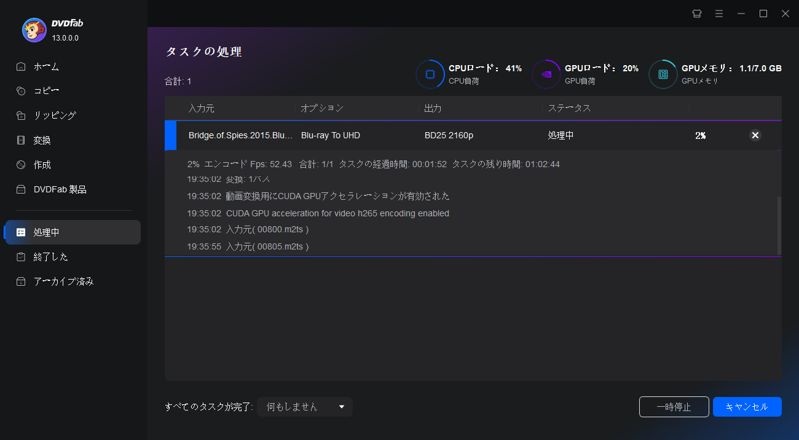Viewport: 799px width, 440px height.
Task: Click the DVDFab monkey logo
Action: point(34,30)
